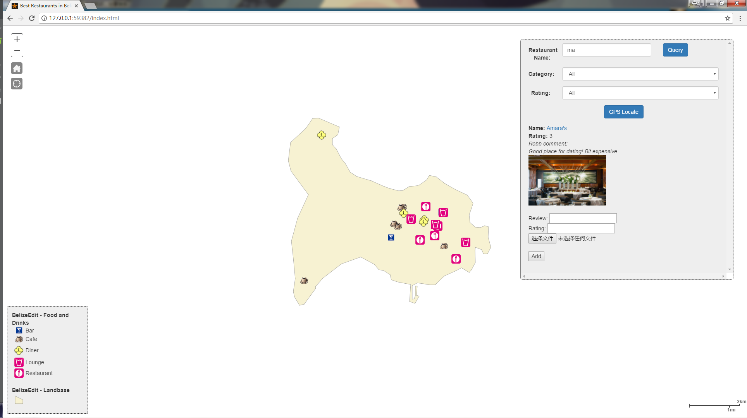The width and height of the screenshot is (747, 418).
Task: Open the Rating filter dropdown
Action: pyautogui.click(x=640, y=93)
